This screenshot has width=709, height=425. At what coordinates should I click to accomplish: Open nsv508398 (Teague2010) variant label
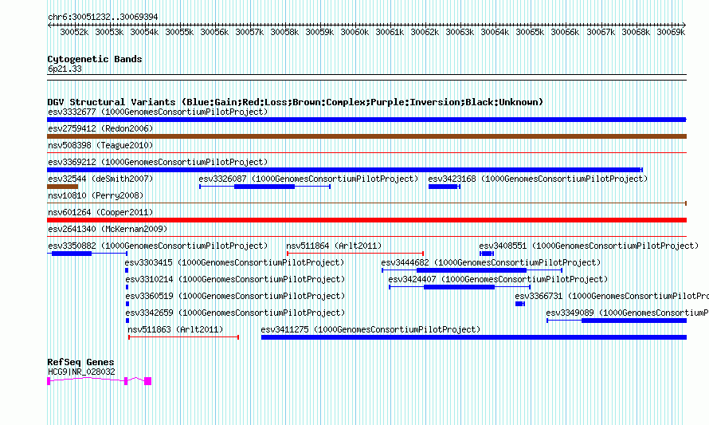pos(100,145)
